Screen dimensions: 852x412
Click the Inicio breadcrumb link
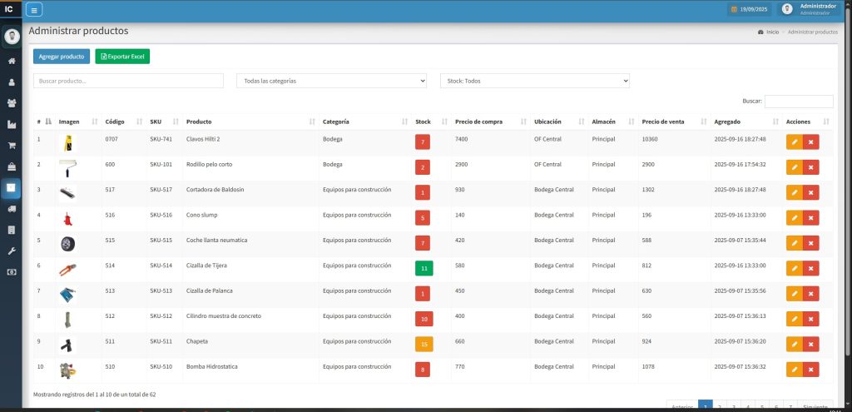[x=772, y=32]
